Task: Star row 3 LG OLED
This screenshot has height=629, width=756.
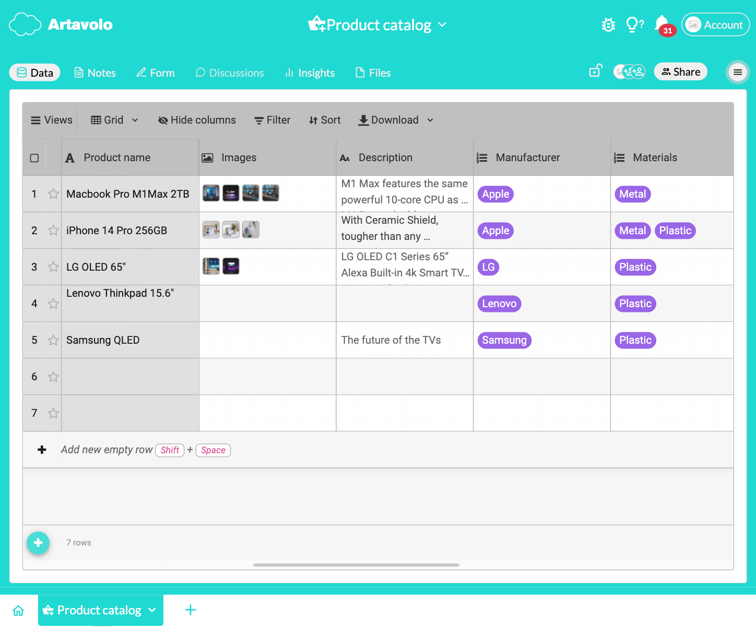Action: tap(53, 267)
